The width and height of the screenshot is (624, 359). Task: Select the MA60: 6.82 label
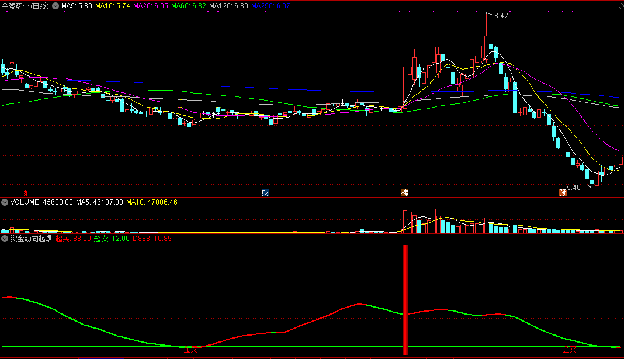[x=189, y=6]
